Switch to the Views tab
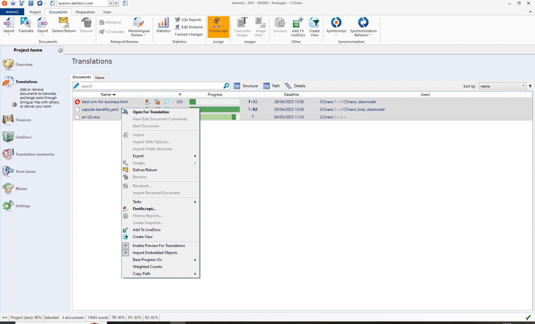The image size is (535, 324). [x=100, y=78]
